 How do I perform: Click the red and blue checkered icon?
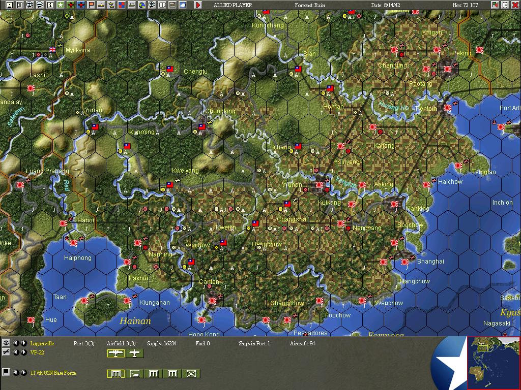click(122, 5)
